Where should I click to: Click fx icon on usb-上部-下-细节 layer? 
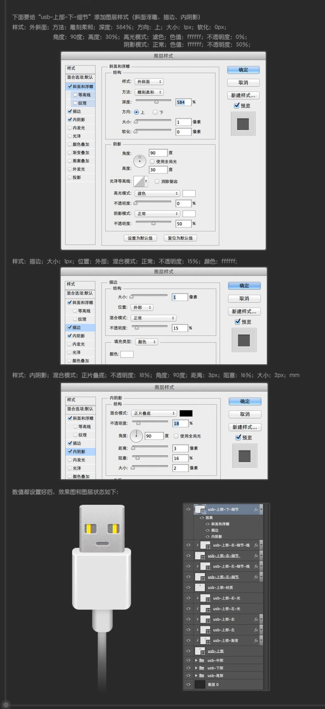click(256, 509)
